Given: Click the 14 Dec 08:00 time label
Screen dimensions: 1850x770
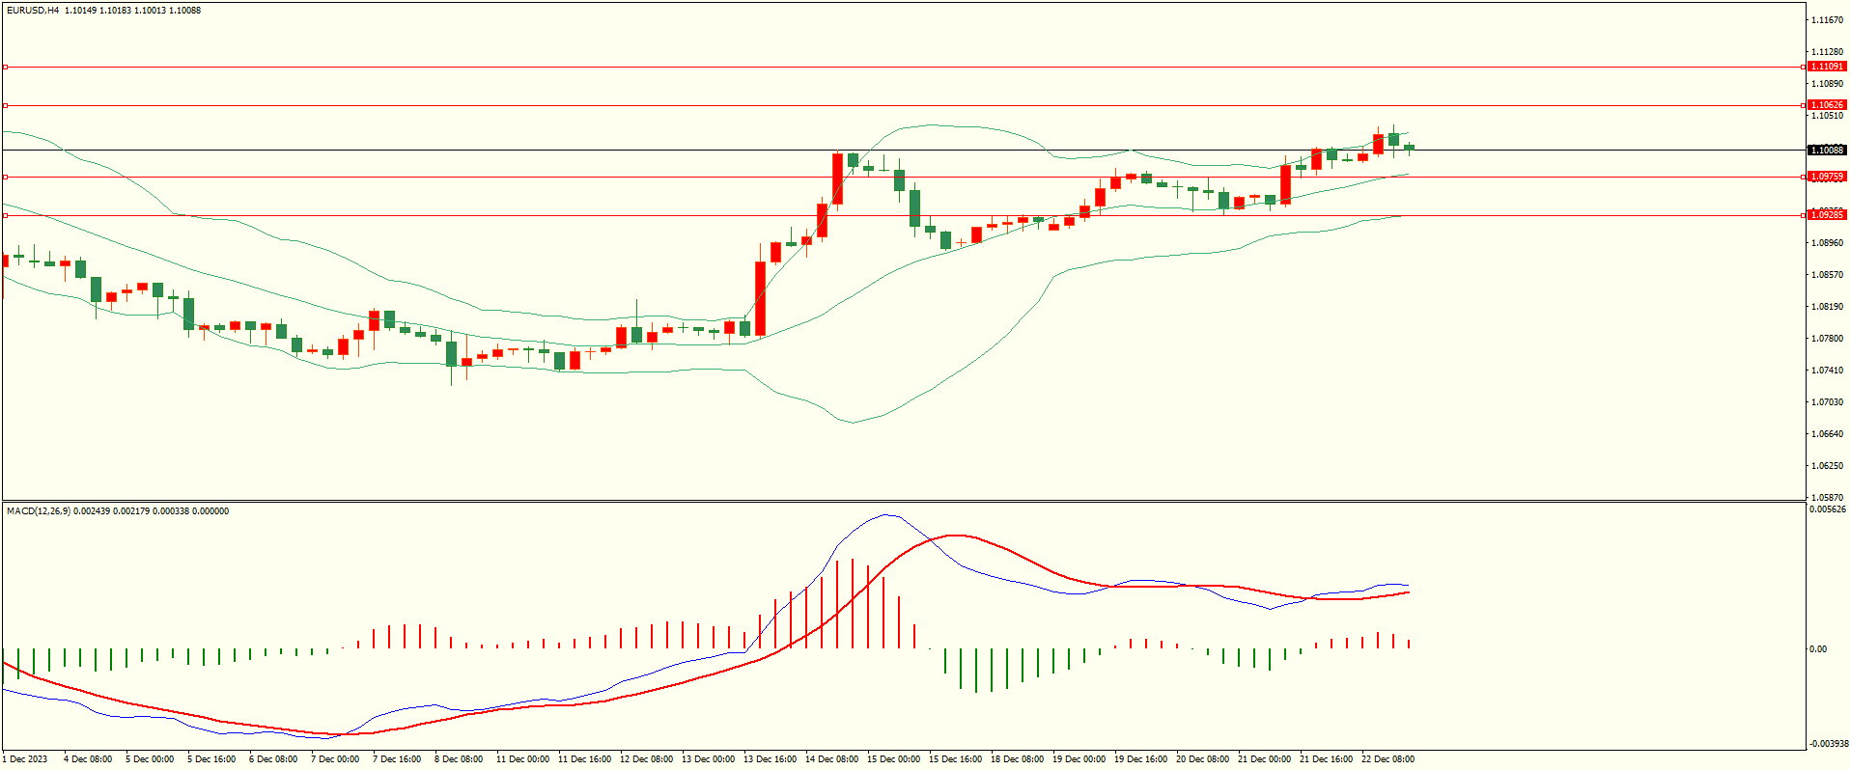Looking at the screenshot, I should (x=831, y=759).
